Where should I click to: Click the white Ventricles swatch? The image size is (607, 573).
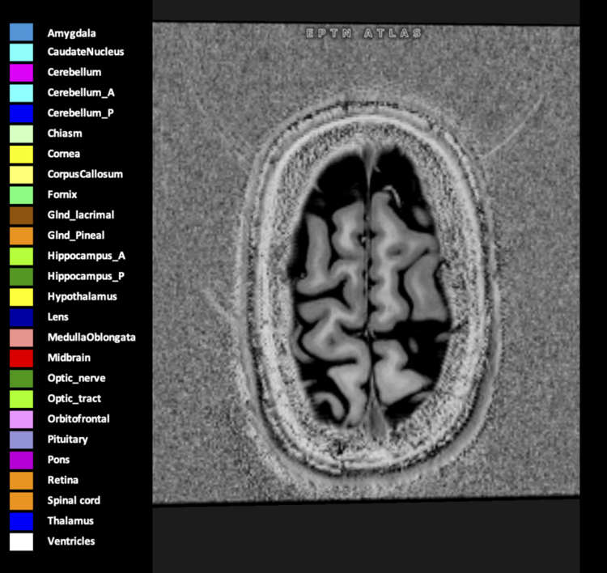click(x=21, y=541)
